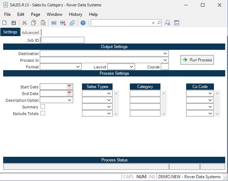Enable the Exclude Totals checkbox

(x=43, y=113)
